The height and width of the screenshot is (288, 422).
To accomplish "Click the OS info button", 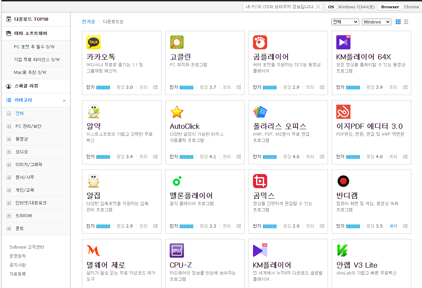I will (331, 7).
